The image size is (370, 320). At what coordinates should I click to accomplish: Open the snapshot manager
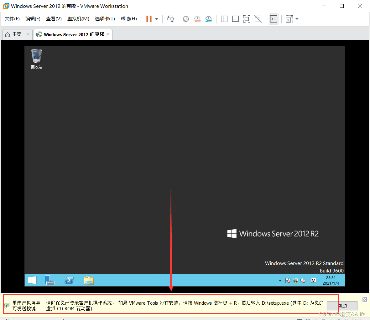pyautogui.click(x=208, y=19)
